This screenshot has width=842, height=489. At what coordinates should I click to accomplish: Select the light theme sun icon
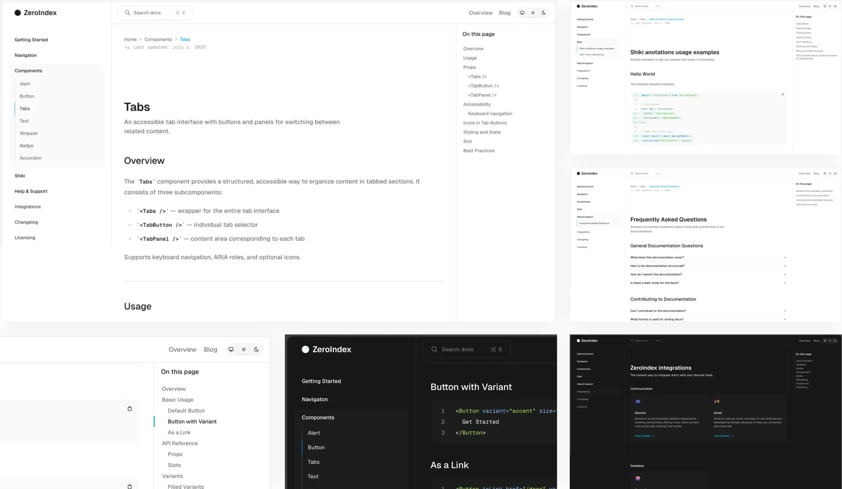tap(533, 13)
